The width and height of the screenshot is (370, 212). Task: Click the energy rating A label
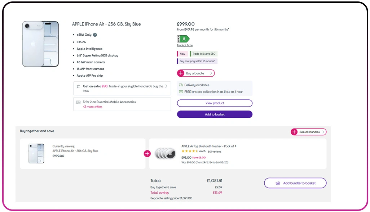[184, 39]
